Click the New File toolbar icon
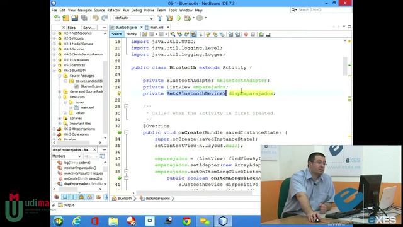This screenshot has width=403, height=227. 57,18
